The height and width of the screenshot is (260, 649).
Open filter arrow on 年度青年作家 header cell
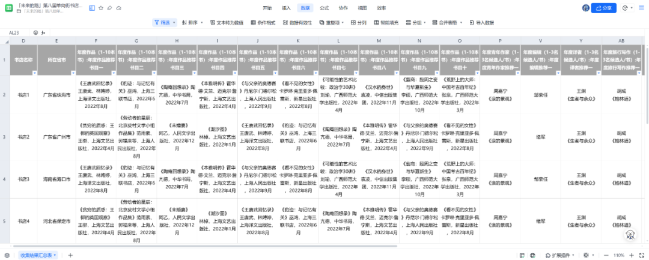518,73
